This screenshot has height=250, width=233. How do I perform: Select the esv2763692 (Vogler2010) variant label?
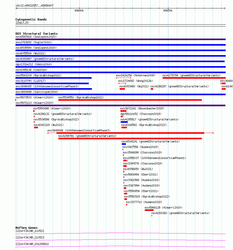(34, 42)
